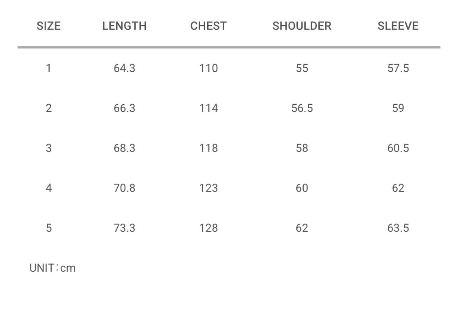Screen dimensions: 458x312
Task: Click the 64.3 length value
Action: point(124,68)
